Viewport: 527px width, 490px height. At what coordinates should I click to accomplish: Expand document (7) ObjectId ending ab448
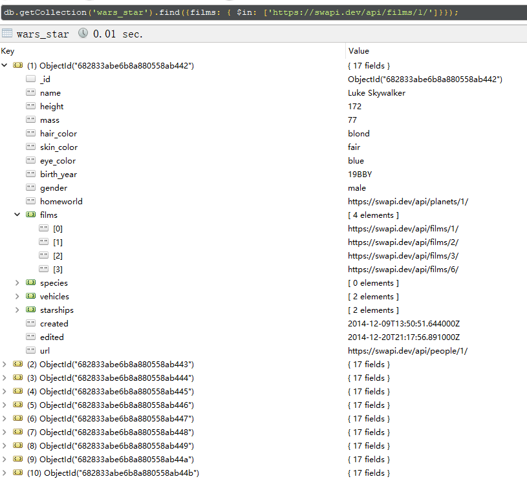click(x=5, y=432)
